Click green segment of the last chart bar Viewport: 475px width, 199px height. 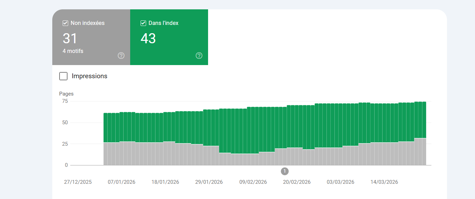[424, 119]
